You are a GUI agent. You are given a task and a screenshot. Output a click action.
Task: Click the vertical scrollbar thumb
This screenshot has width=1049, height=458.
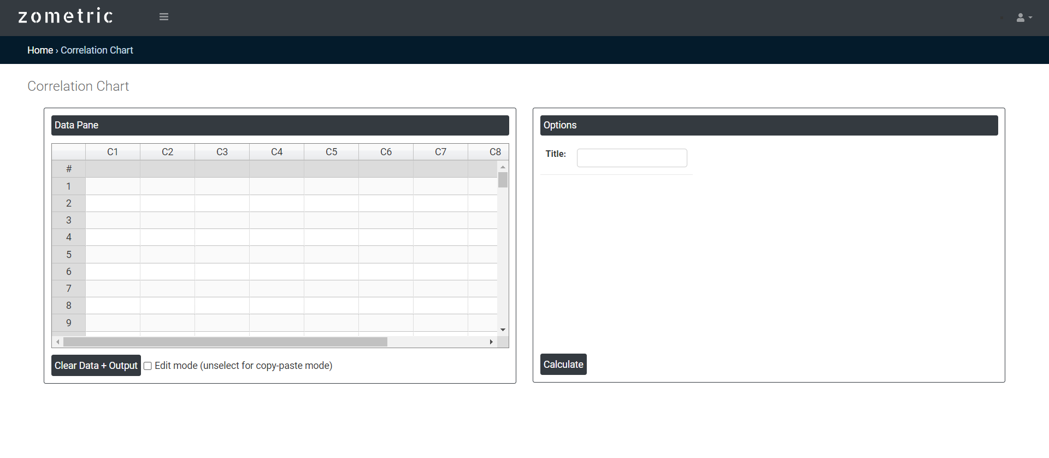503,180
